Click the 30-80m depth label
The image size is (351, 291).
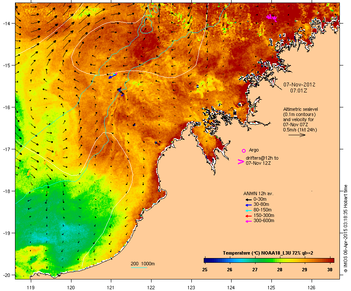(x=261, y=205)
